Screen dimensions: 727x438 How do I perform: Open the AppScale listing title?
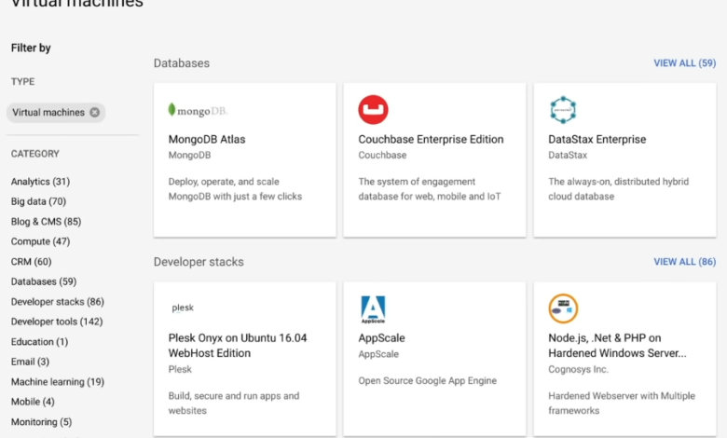[381, 338]
